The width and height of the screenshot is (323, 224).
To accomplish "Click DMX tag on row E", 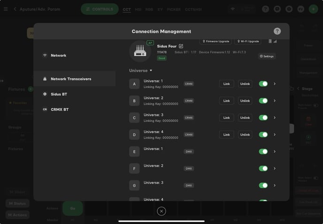I will pyautogui.click(x=189, y=151).
